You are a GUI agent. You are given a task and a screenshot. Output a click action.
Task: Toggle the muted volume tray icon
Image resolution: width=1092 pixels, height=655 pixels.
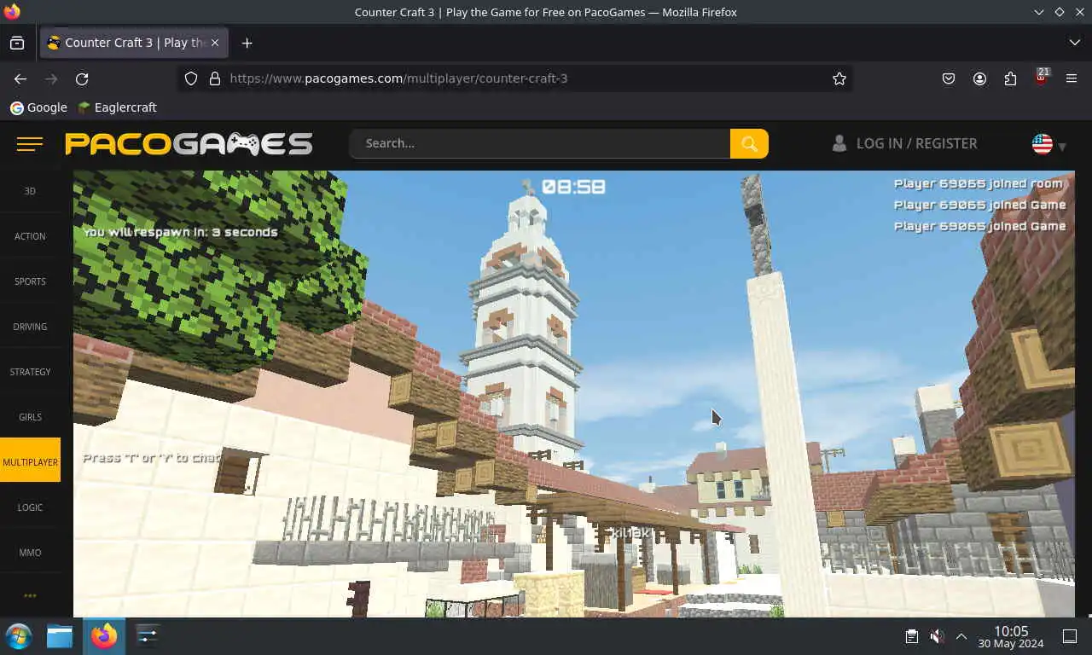click(x=937, y=636)
